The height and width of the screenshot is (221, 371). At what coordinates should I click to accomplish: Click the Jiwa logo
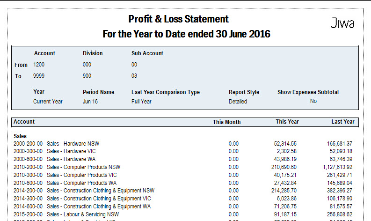point(342,23)
